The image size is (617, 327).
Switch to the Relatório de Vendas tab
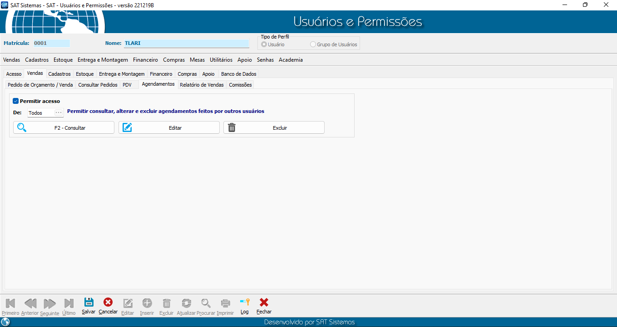click(202, 85)
